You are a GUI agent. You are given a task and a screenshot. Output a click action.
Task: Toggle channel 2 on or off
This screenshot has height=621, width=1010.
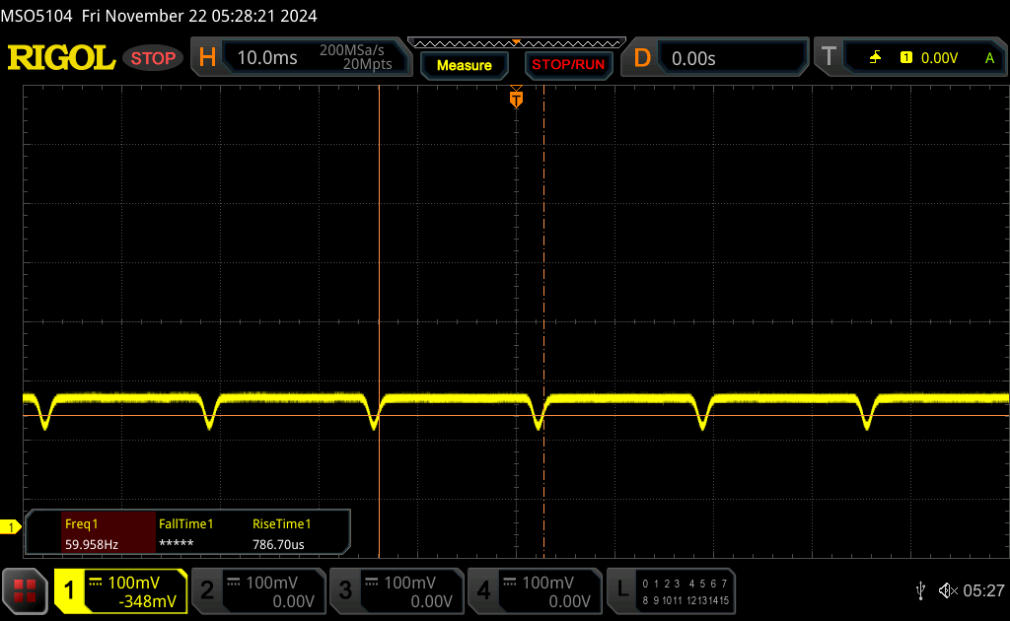[x=207, y=590]
